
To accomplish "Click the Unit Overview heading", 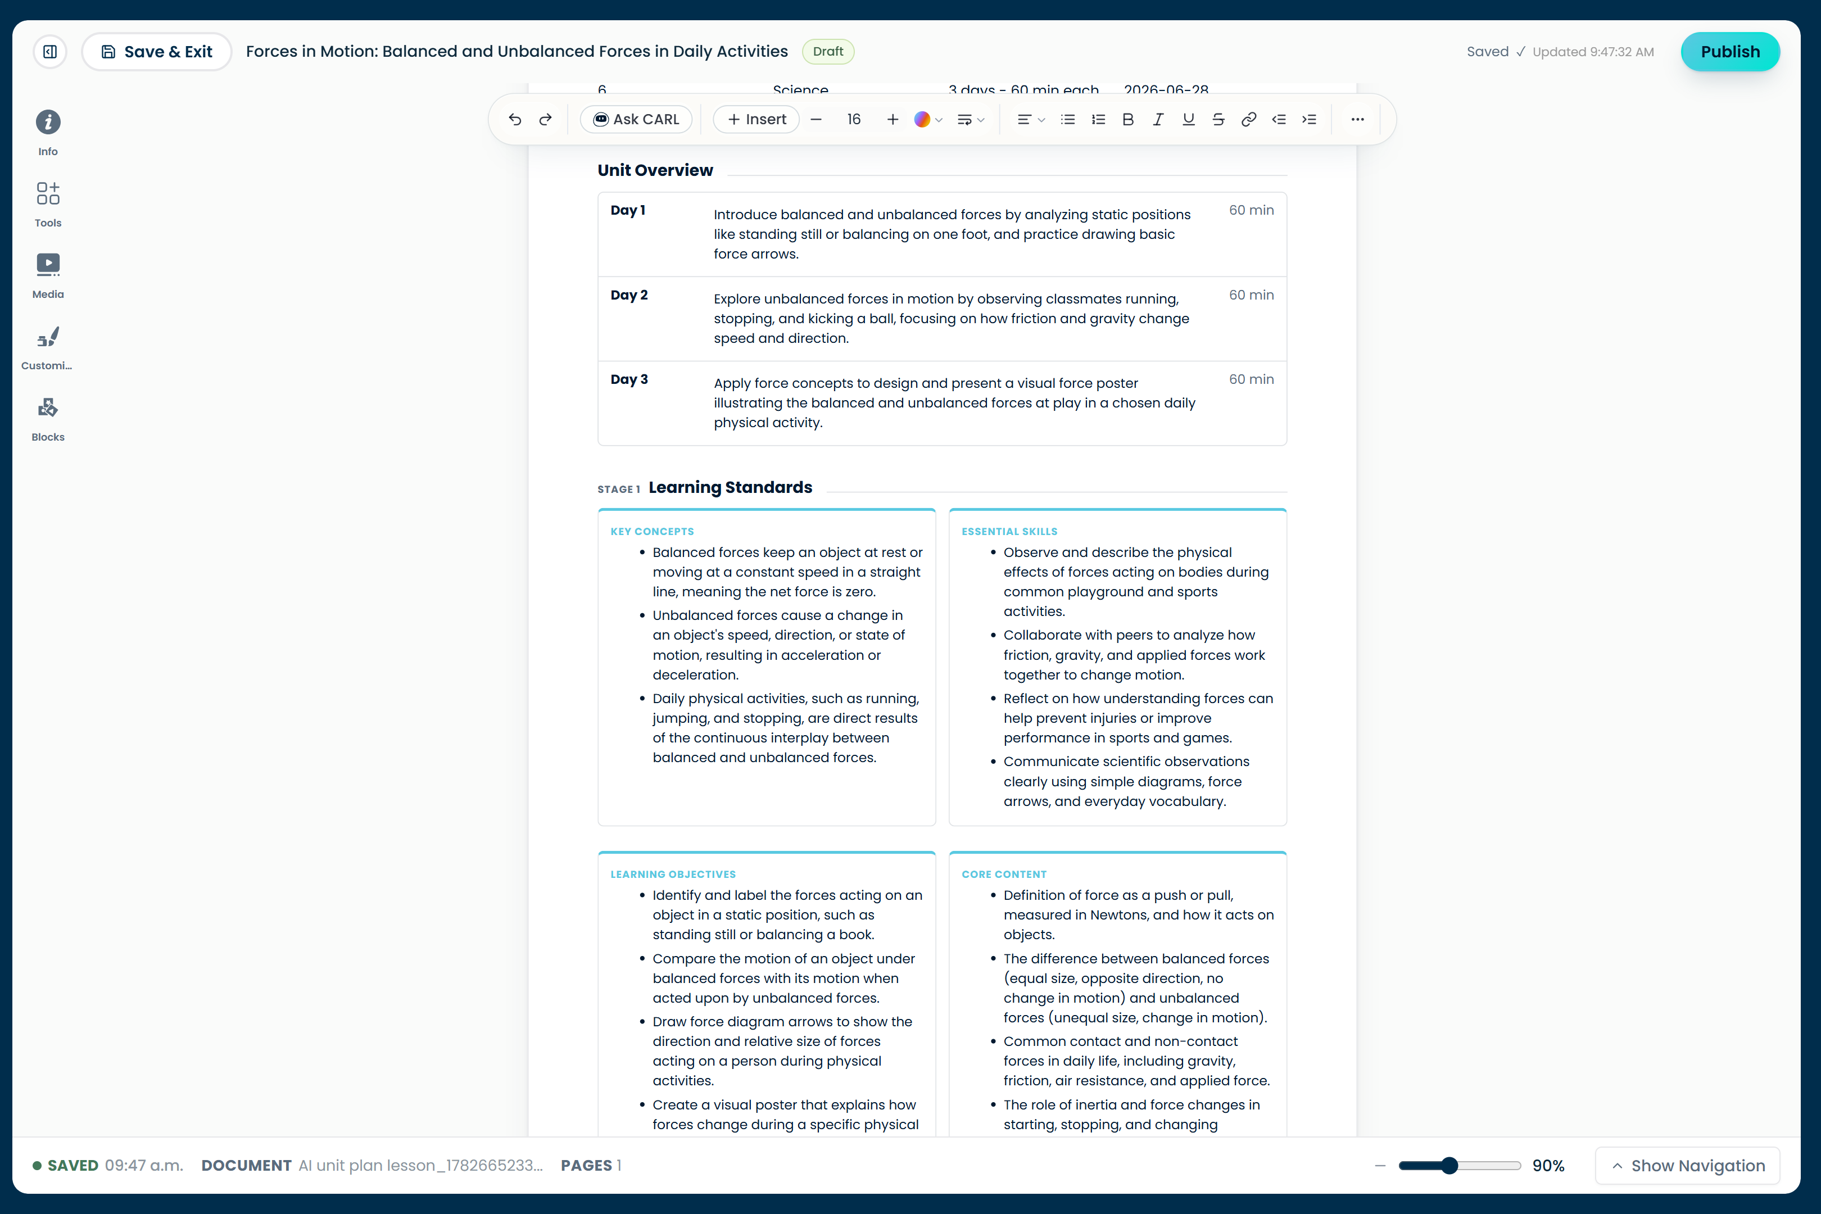I will pyautogui.click(x=655, y=170).
